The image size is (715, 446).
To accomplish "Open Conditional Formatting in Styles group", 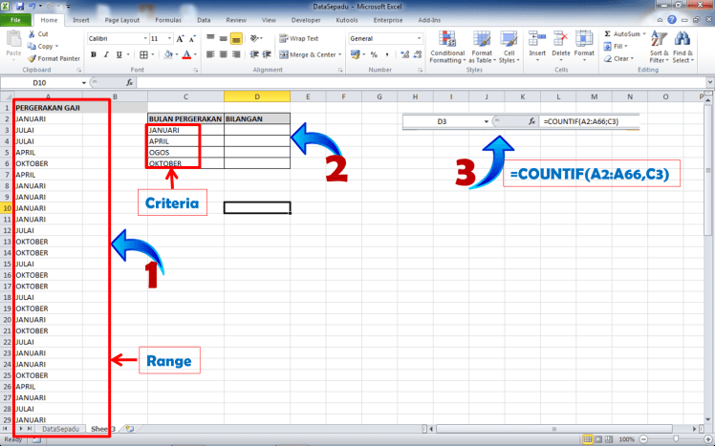I will pos(447,45).
